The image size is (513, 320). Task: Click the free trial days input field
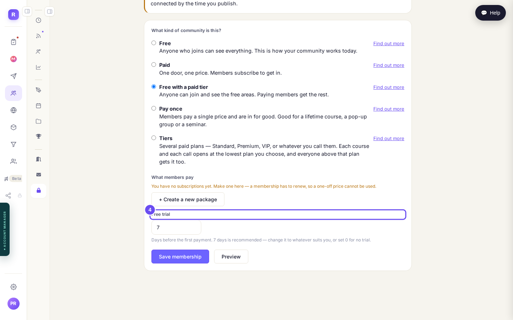(x=176, y=228)
